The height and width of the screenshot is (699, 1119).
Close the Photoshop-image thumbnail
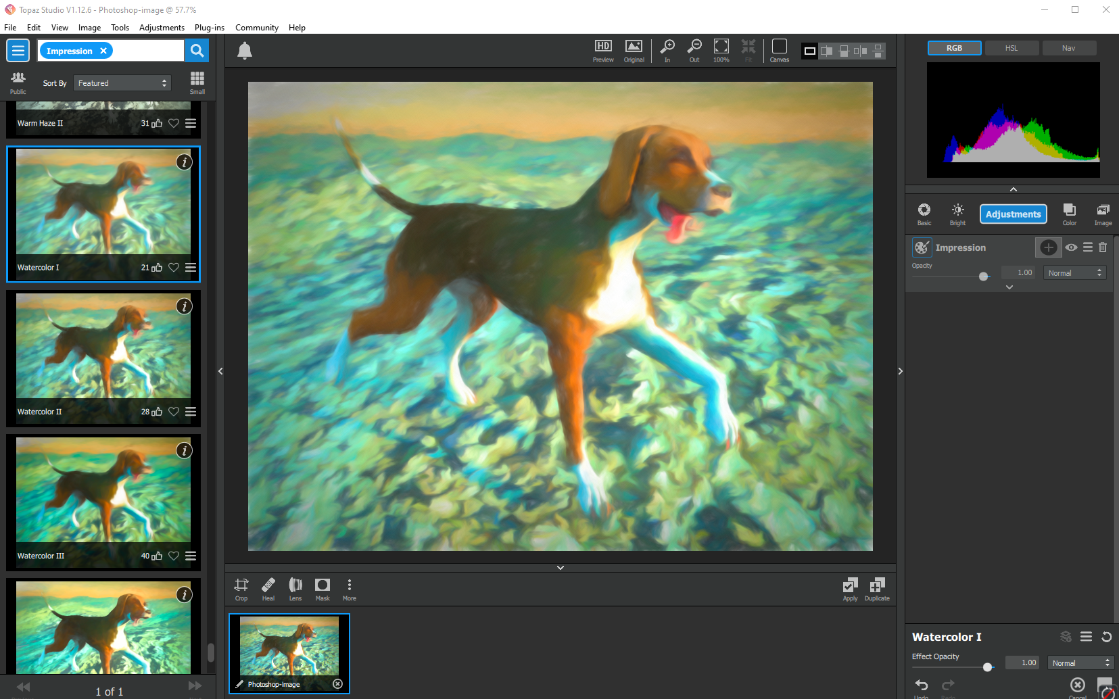coord(338,684)
